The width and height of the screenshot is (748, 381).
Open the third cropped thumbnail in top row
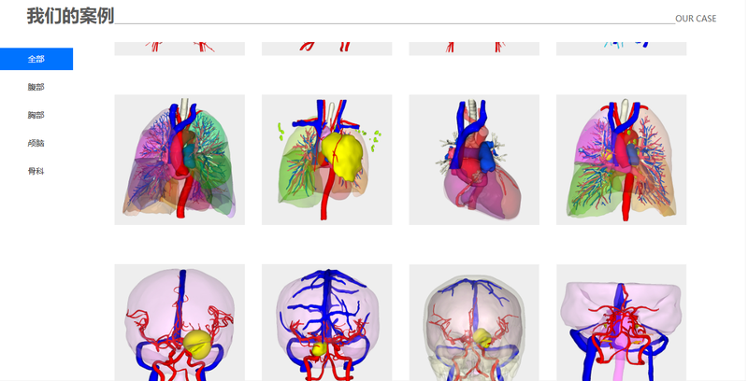(x=474, y=49)
